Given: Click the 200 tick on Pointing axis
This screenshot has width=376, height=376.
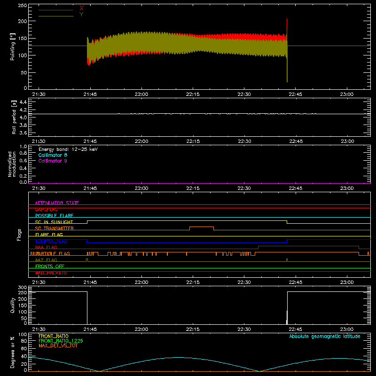Looking at the screenshot, I should click(23, 21).
